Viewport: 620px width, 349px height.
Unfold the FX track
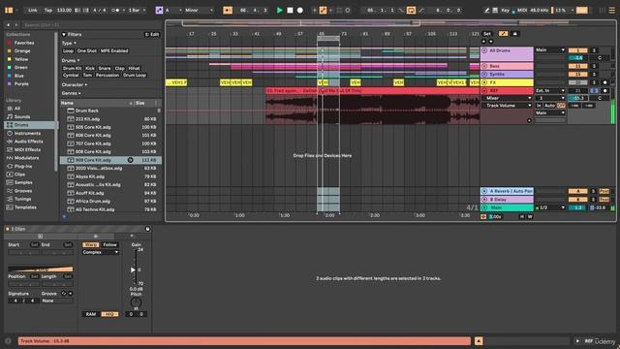[484, 82]
